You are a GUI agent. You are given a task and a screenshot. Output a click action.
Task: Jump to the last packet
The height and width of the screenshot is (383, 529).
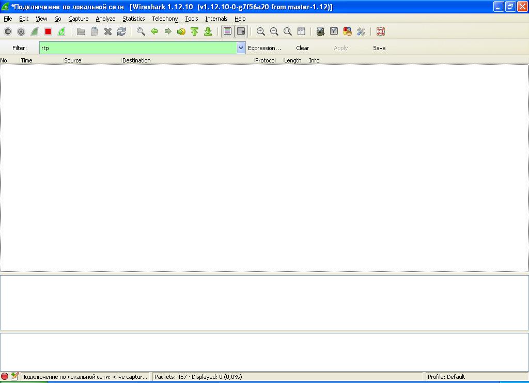208,31
